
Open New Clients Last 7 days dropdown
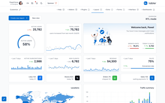tap(53, 59)
